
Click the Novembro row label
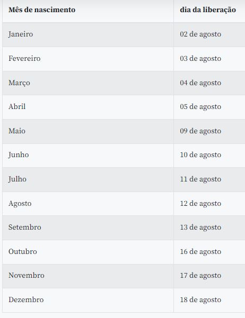27,276
